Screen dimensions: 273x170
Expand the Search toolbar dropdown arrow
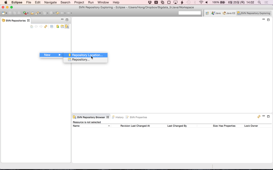[40, 13]
